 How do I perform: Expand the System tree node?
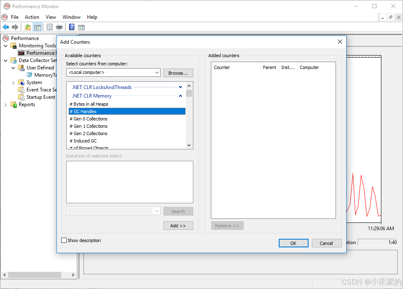(13, 82)
